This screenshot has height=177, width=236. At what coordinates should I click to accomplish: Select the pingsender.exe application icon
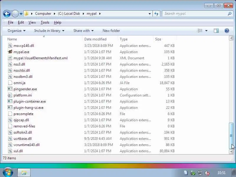coord(10,89)
